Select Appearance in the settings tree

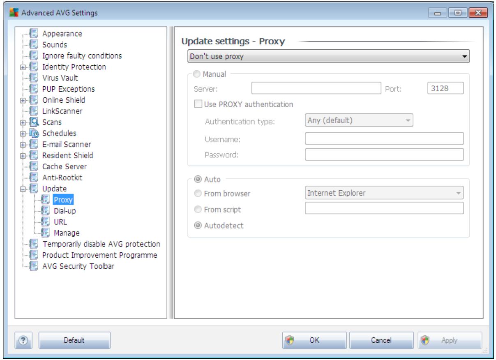(x=62, y=33)
